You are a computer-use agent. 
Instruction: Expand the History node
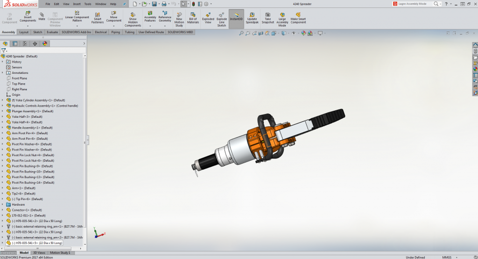tap(2, 62)
